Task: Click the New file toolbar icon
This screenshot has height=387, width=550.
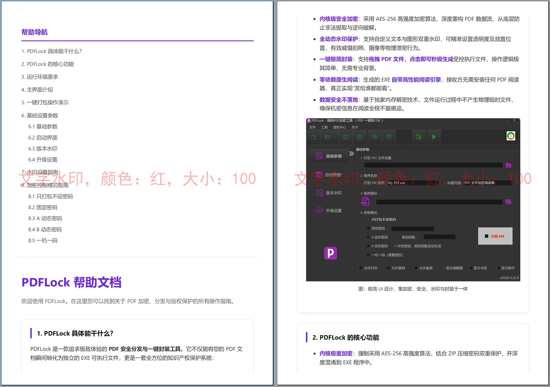Action: click(x=314, y=137)
